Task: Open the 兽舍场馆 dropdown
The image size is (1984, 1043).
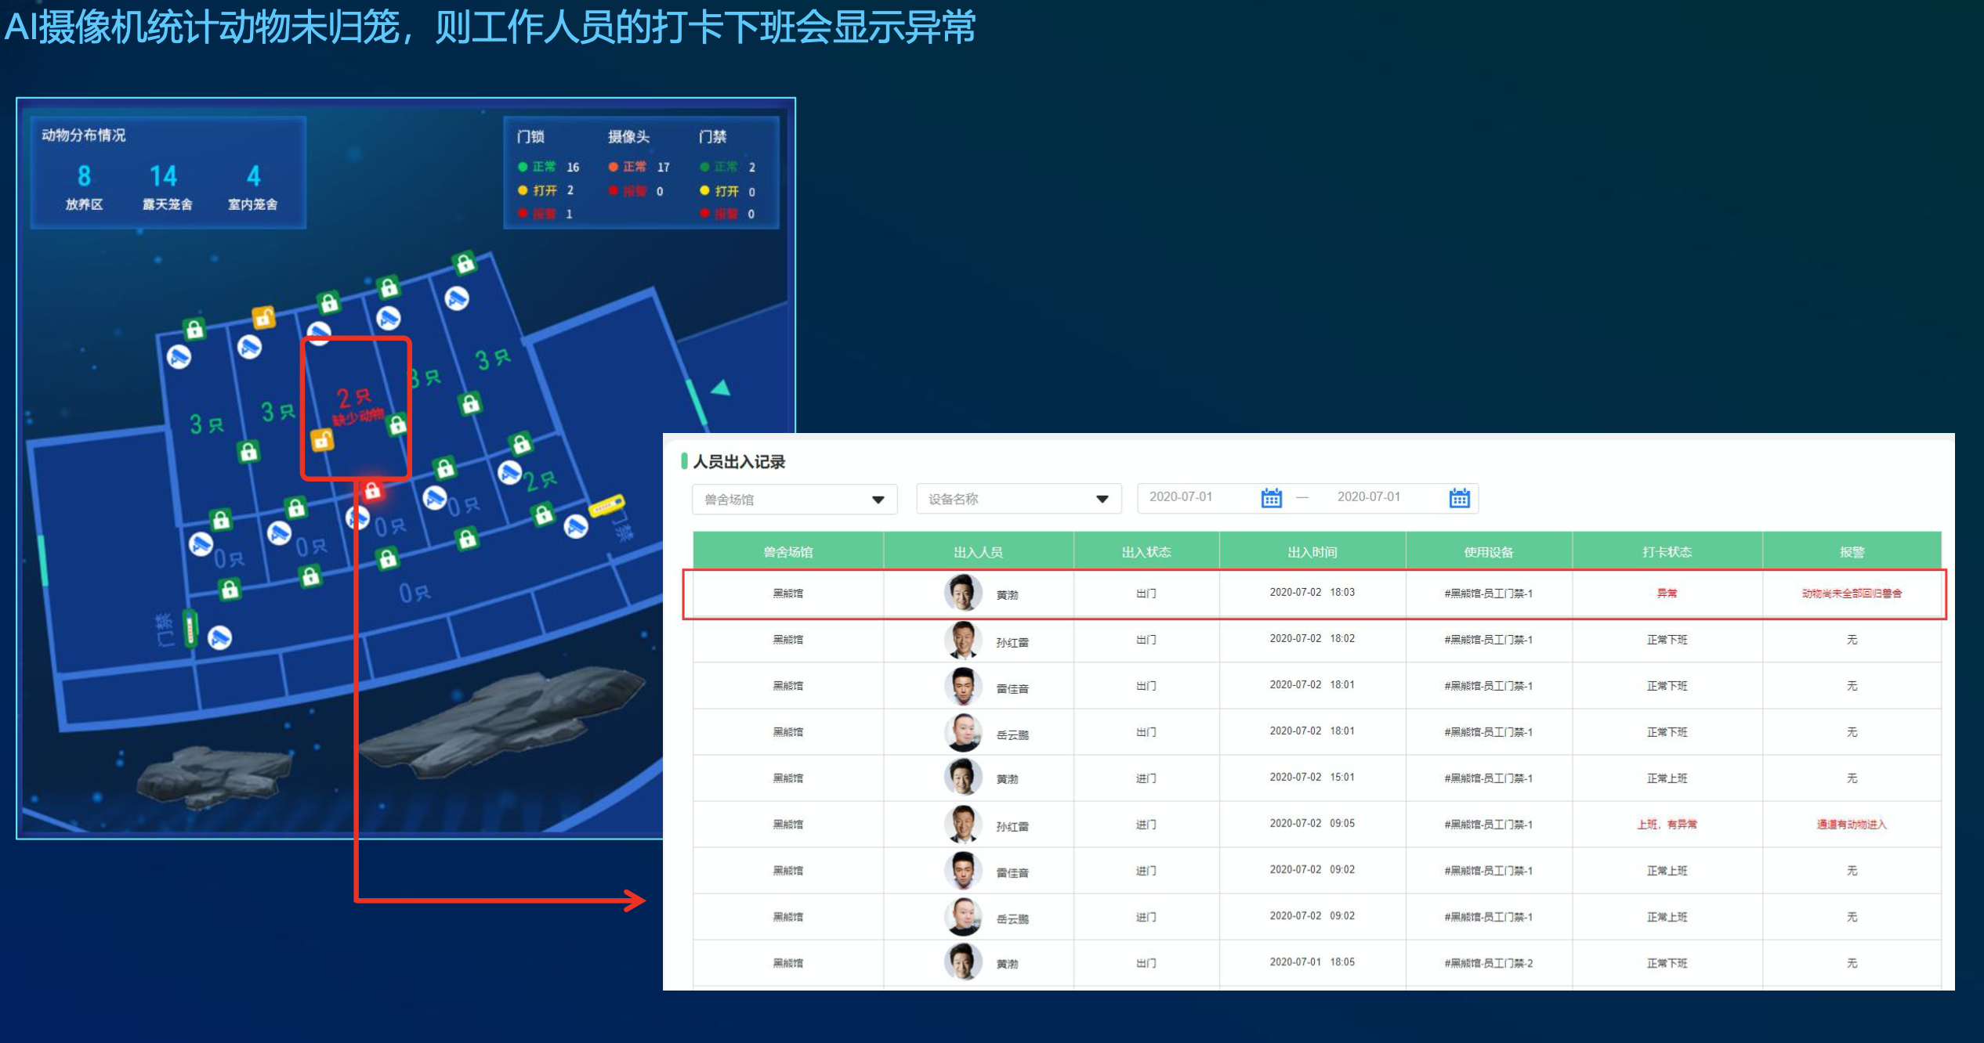Action: pyautogui.click(x=794, y=499)
